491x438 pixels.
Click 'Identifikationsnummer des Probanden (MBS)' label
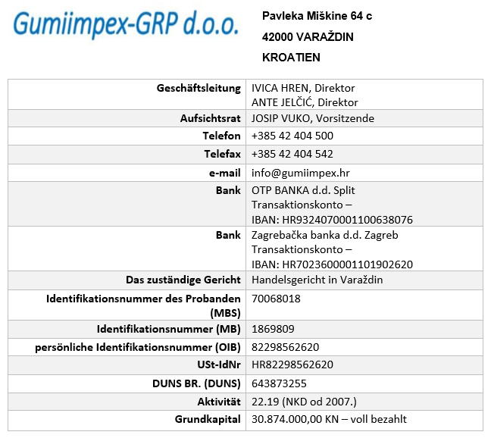click(x=143, y=306)
